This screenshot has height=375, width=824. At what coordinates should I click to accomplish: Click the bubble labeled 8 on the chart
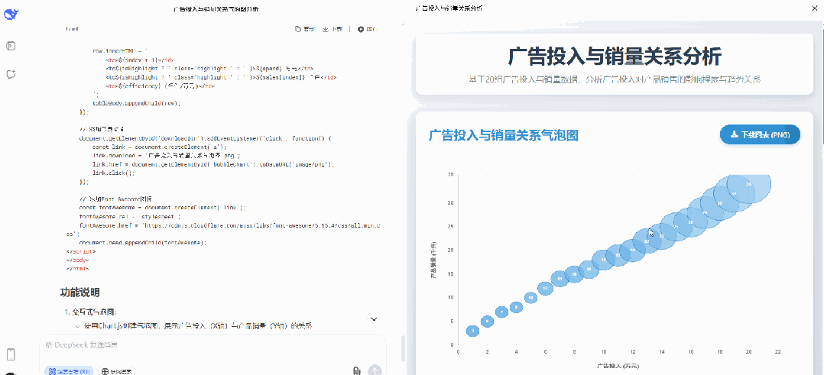tap(517, 307)
